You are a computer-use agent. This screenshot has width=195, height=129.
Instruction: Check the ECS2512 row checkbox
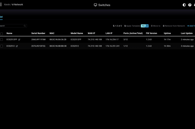pos(1,46)
